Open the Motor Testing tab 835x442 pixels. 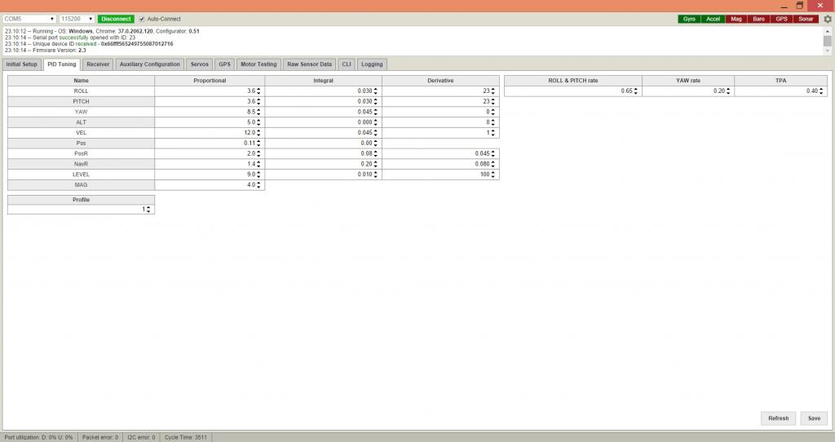tap(258, 64)
